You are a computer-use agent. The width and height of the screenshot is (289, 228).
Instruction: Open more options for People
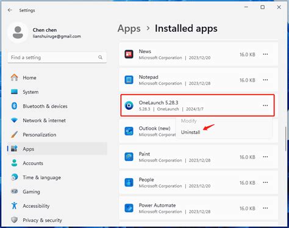[x=265, y=182]
